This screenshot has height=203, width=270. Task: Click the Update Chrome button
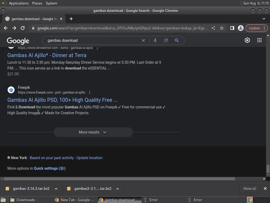(254, 28)
